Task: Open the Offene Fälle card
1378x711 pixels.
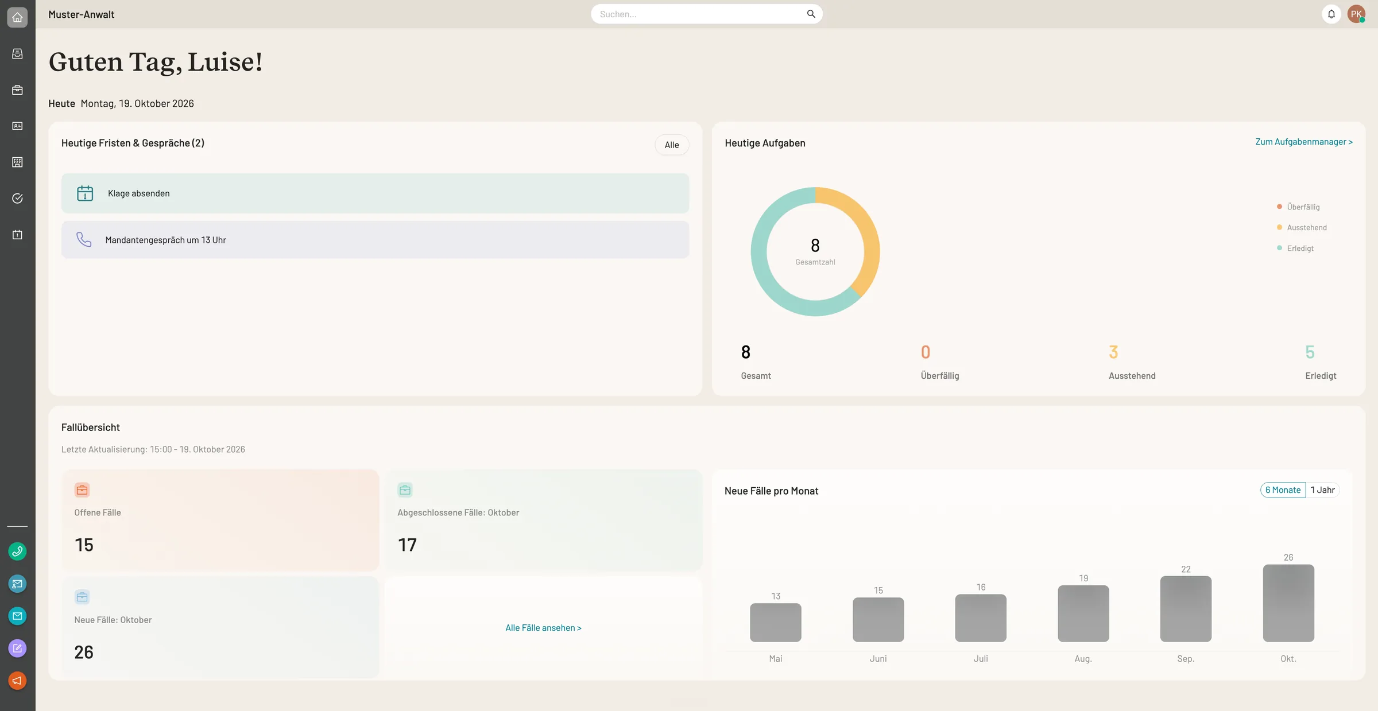Action: [x=220, y=520]
